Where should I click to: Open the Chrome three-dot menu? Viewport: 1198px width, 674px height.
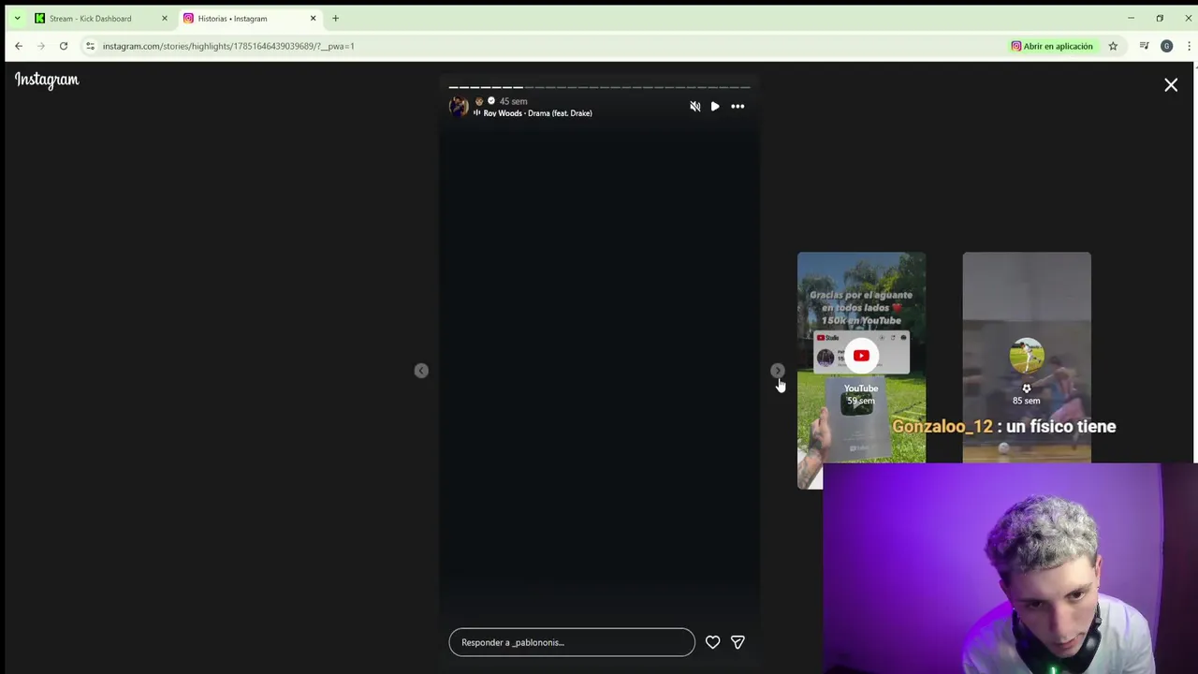(x=1189, y=46)
